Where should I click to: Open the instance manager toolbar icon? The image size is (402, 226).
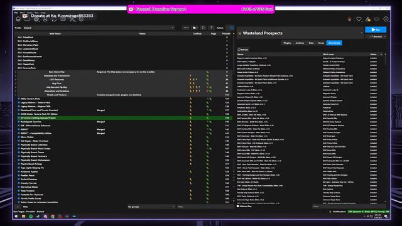[x=18, y=19]
